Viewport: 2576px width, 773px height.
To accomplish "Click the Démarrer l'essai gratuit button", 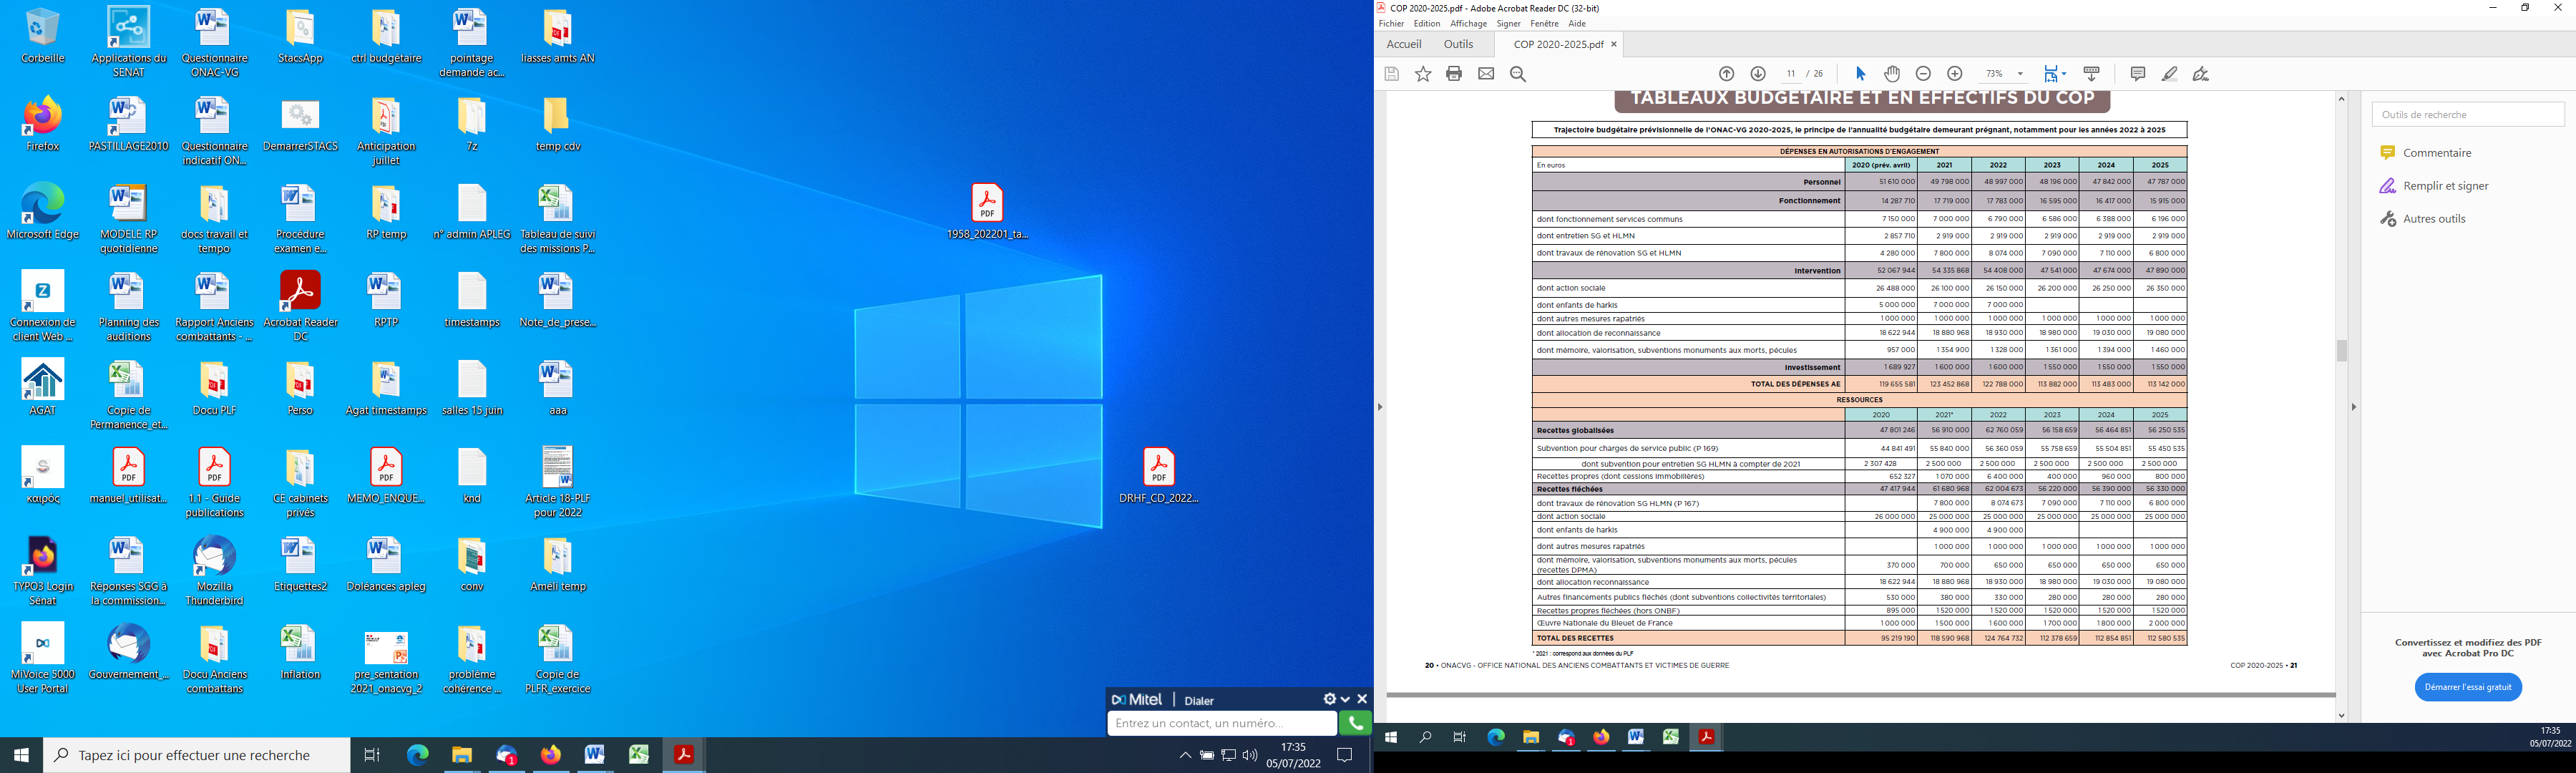I will [2467, 687].
